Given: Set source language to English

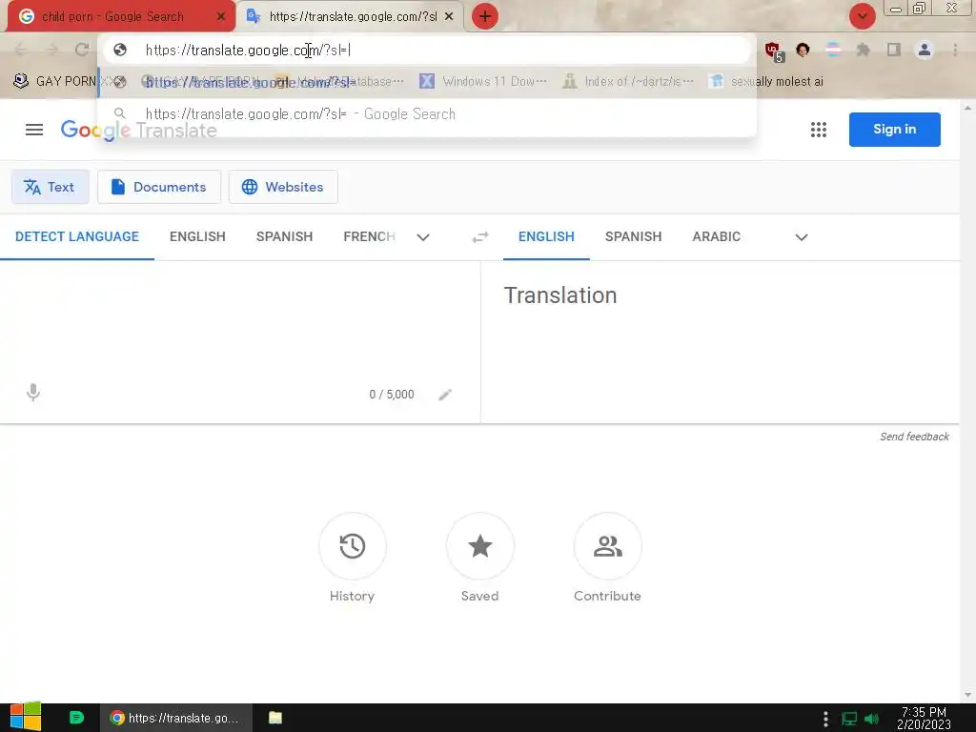Looking at the screenshot, I should pyautogui.click(x=197, y=236).
